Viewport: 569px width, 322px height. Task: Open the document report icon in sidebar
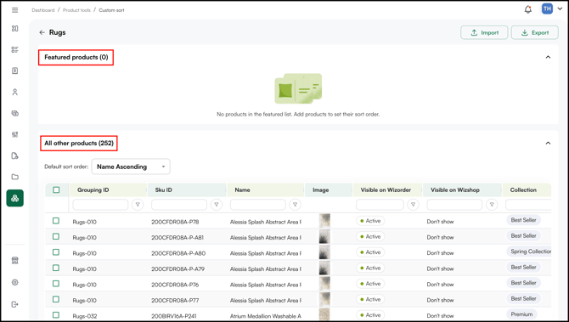(x=15, y=155)
